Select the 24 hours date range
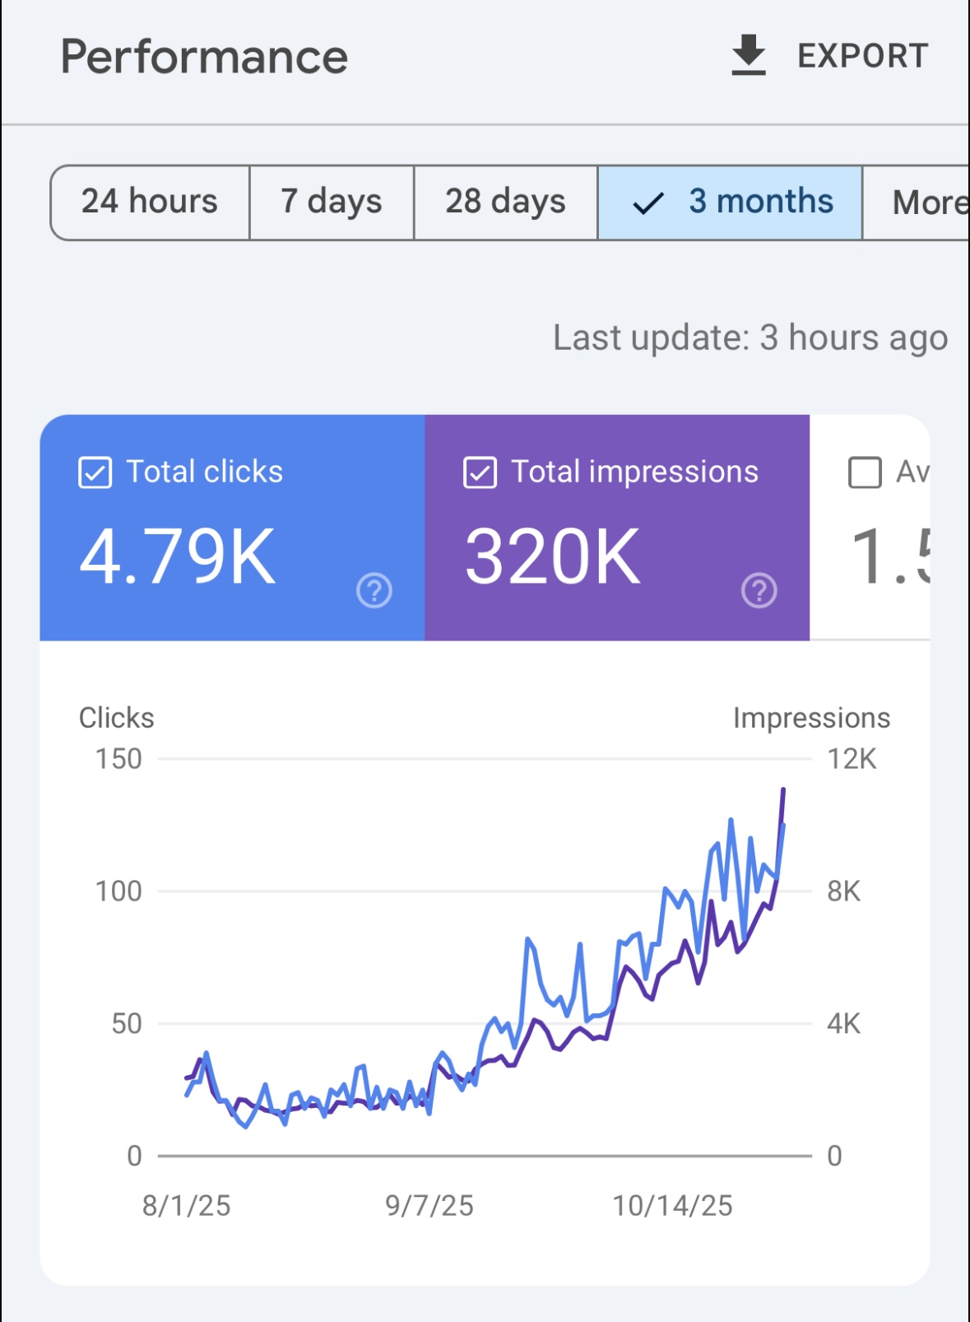 pyautogui.click(x=150, y=202)
